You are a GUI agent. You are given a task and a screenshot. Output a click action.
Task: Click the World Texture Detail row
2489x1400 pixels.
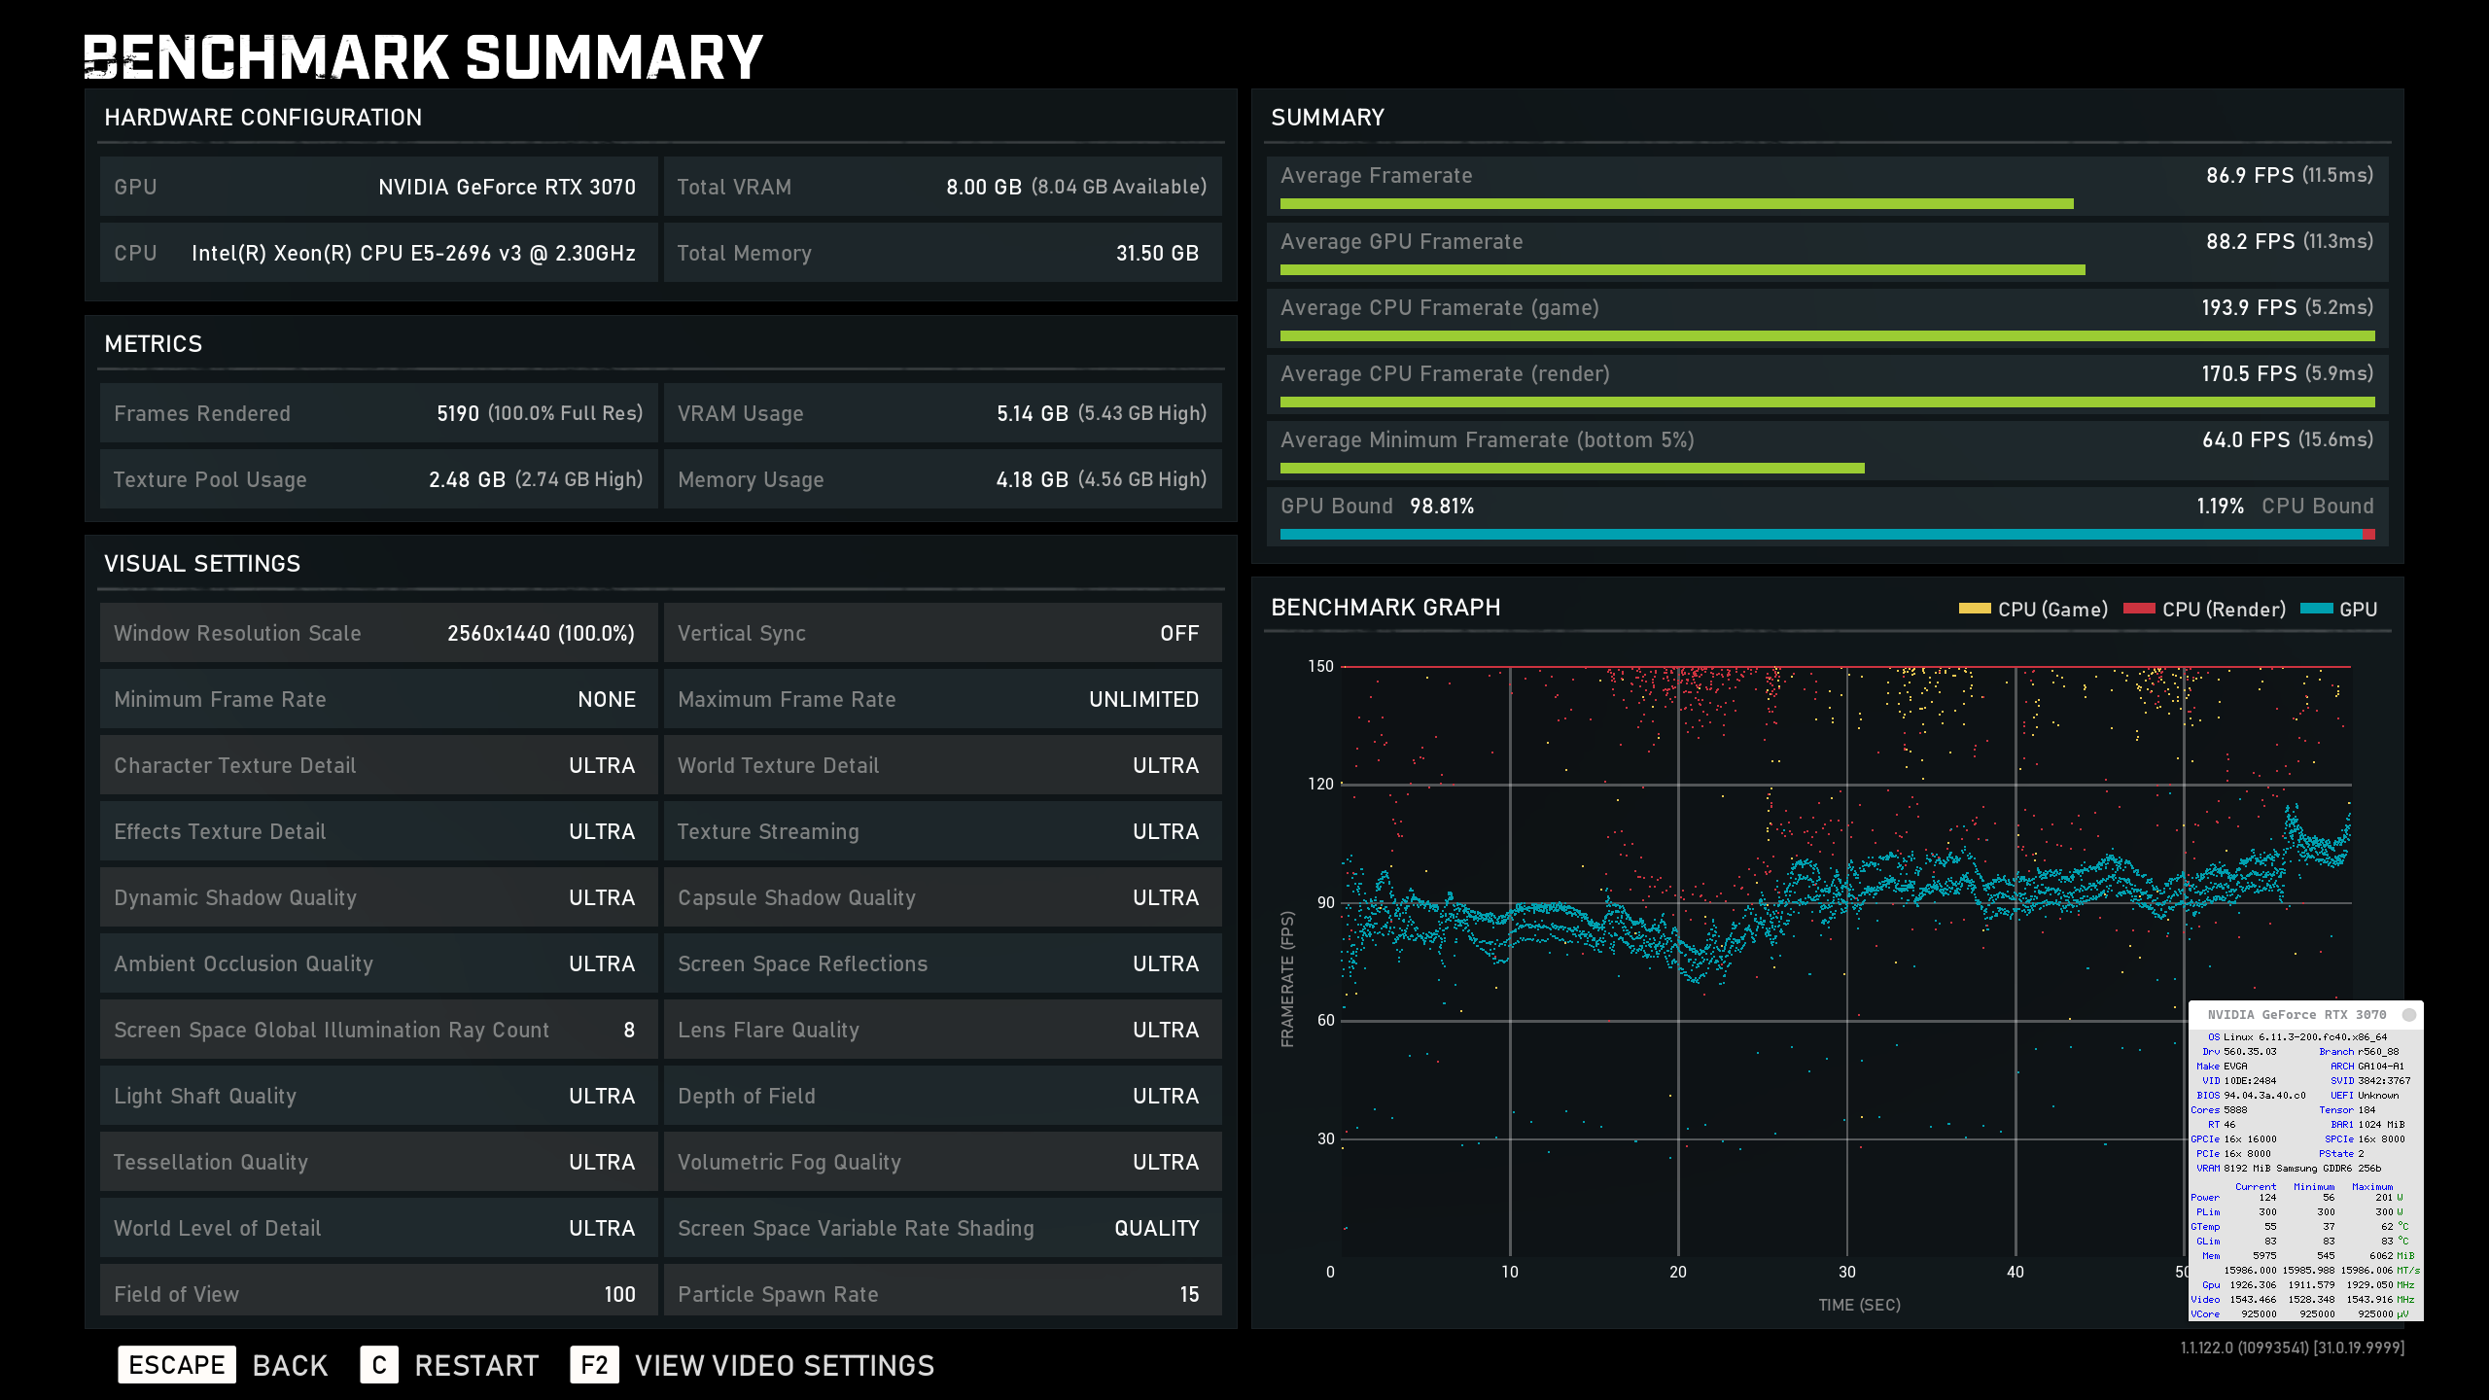(x=942, y=765)
